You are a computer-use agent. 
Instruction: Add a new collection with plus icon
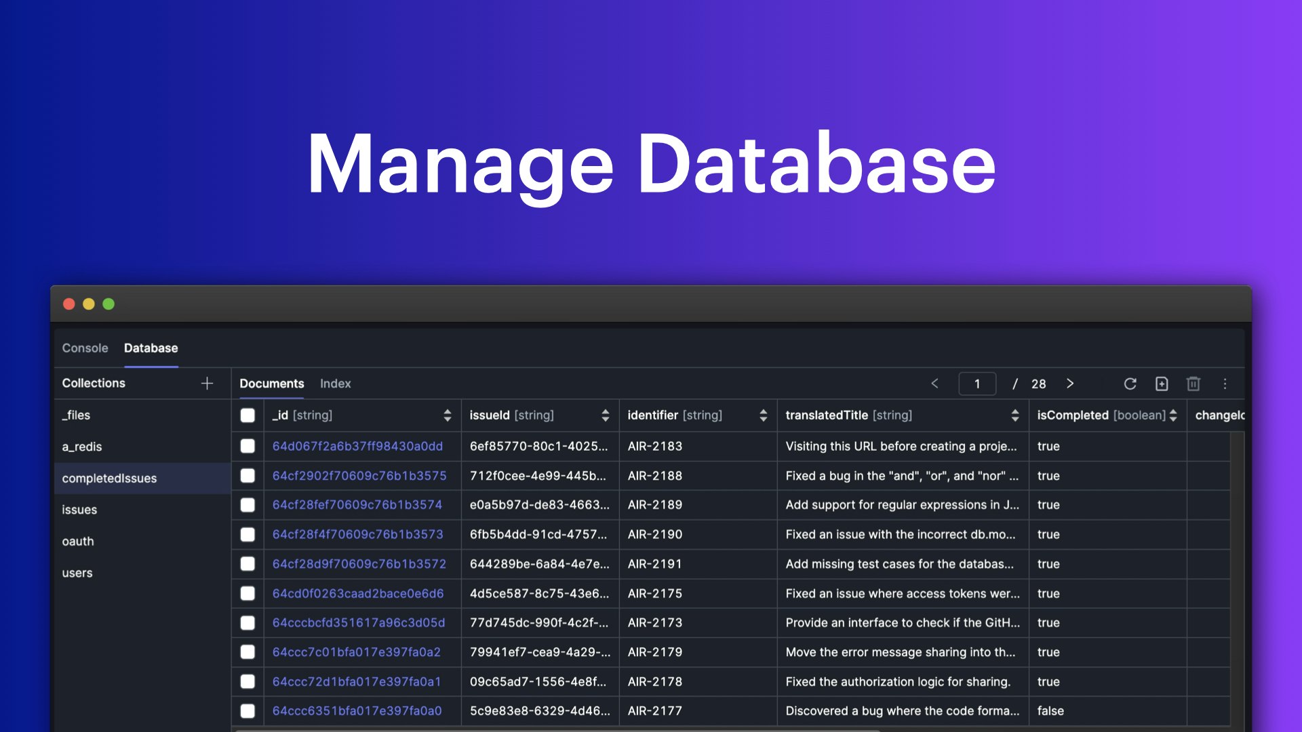(207, 384)
